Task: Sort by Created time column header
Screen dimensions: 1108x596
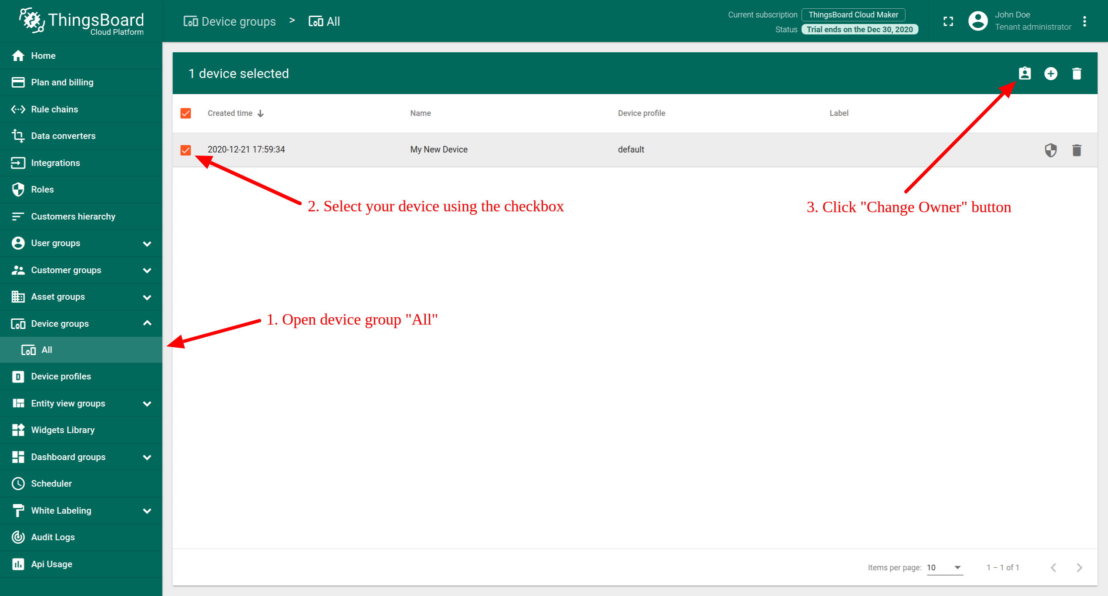Action: (x=230, y=113)
